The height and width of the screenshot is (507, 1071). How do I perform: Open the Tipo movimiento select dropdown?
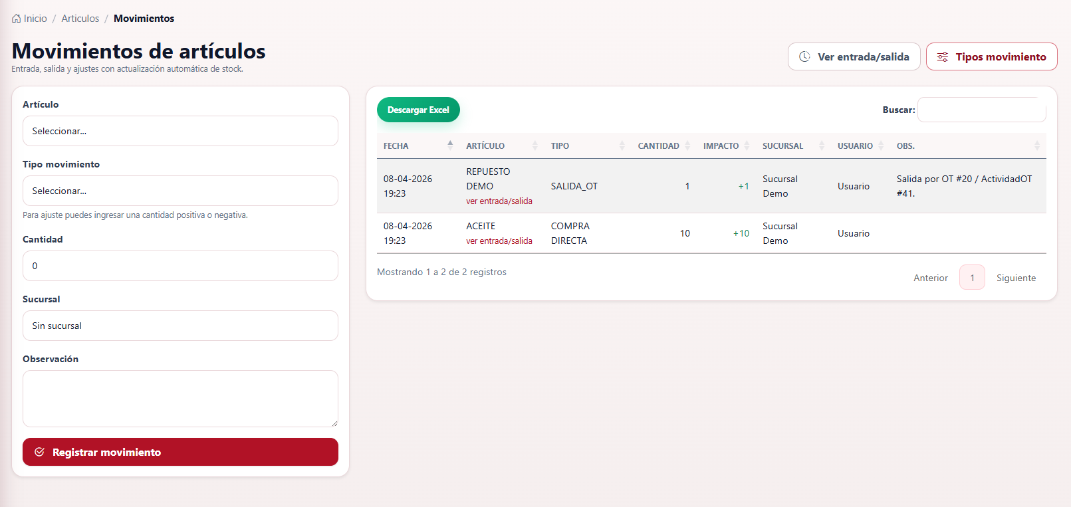click(180, 191)
